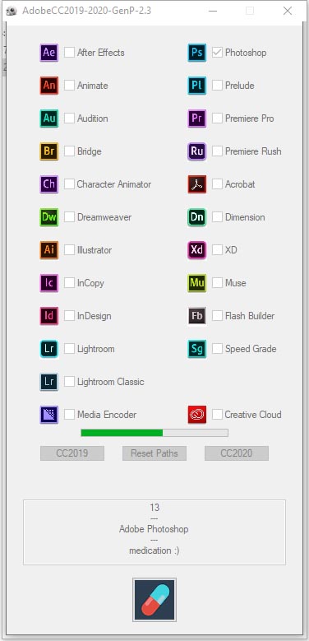Tick the XD checkbox

coord(217,250)
